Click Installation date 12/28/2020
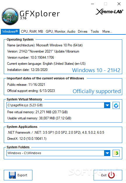 (27, 70)
